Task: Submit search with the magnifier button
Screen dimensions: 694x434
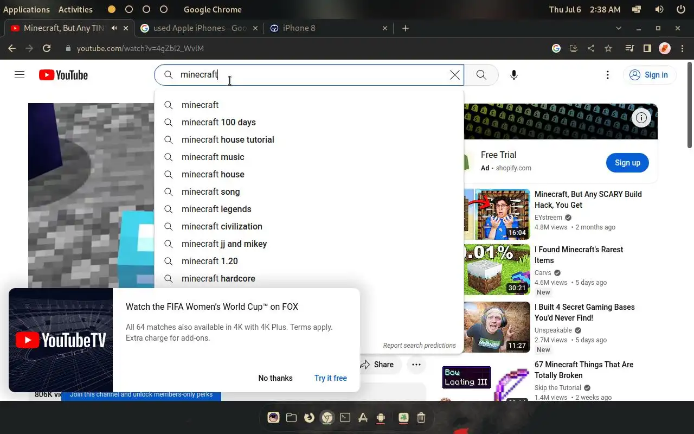Action: tap(481, 75)
